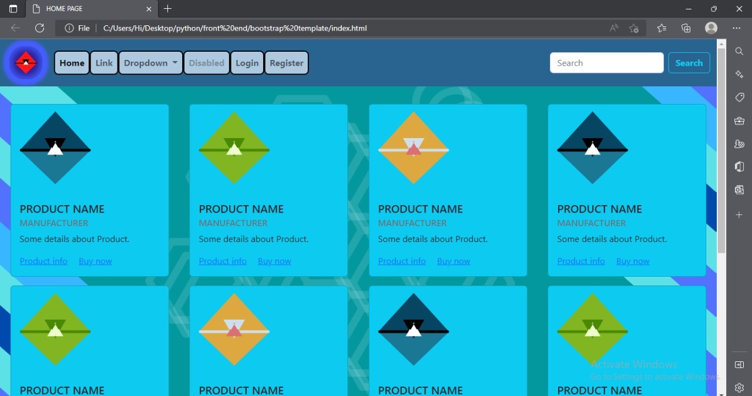
Task: Open the Settings and more ellipsis menu
Action: pyautogui.click(x=737, y=28)
